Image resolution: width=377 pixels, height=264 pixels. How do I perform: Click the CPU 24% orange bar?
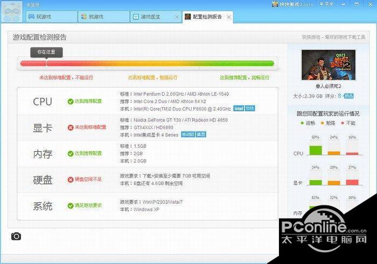click(334, 153)
